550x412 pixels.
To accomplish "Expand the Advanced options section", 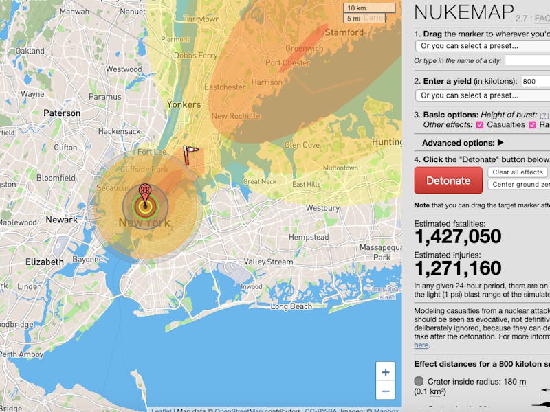I will click(462, 143).
